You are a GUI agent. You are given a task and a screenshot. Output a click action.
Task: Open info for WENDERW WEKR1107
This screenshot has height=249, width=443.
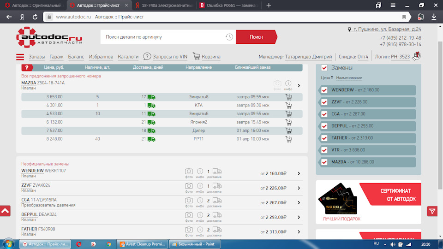click(x=200, y=173)
